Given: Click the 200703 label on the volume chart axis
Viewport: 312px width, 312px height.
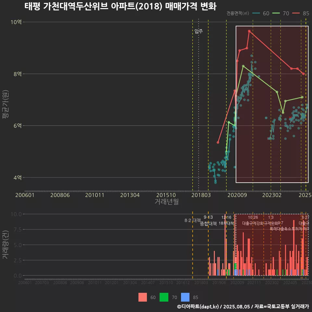Looking at the screenshot, I should (42, 282).
